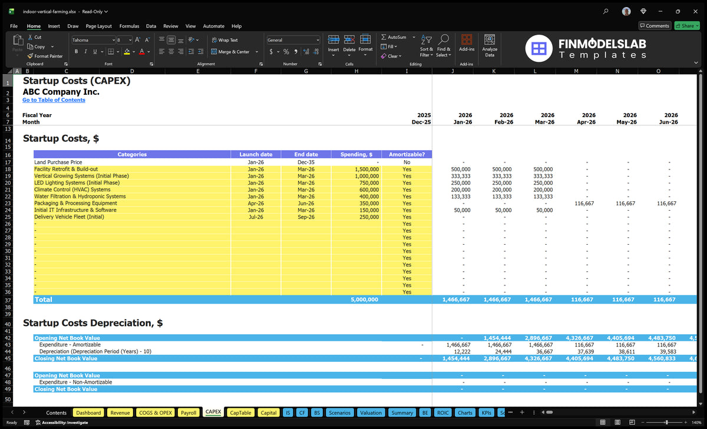Click Decrease Decimal icon
Image resolution: width=707 pixels, height=429 pixels.
(x=316, y=52)
